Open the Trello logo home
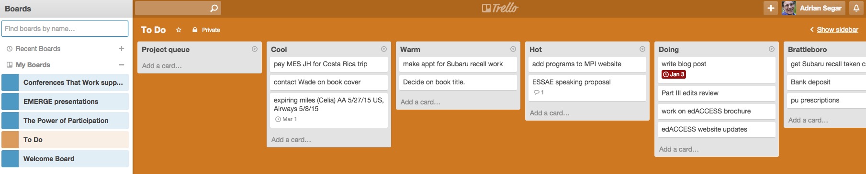866x174 pixels. pos(500,8)
